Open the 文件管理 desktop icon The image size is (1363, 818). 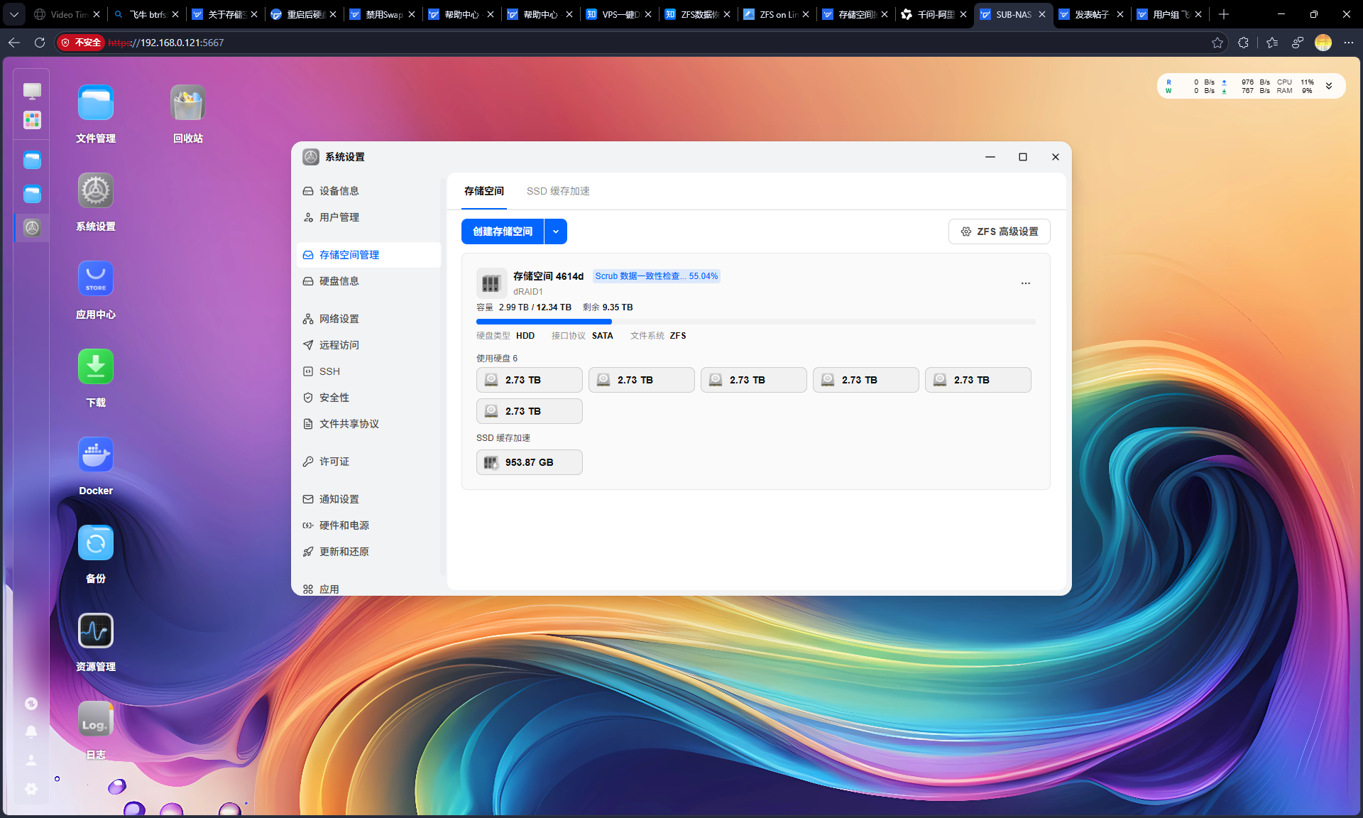[96, 103]
